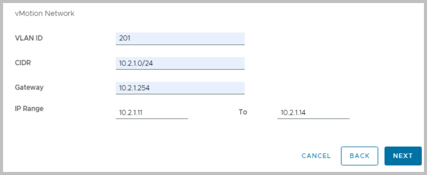Click the "To" separator text
Image resolution: width=427 pixels, height=175 pixels.
[243, 112]
